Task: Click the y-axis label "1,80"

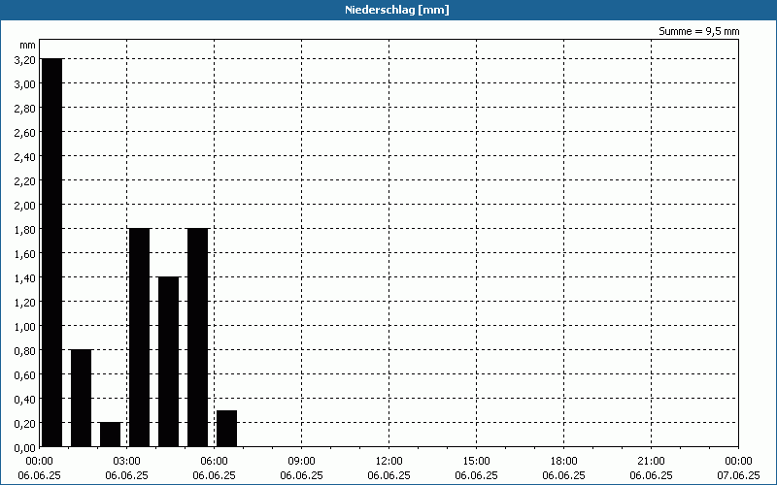Action: point(25,230)
